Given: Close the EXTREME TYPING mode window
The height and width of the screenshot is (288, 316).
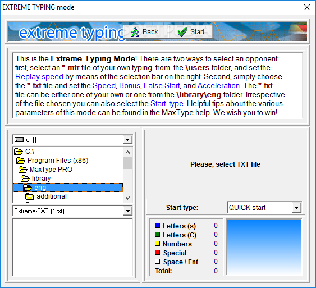Looking at the screenshot, I should coord(307,7).
